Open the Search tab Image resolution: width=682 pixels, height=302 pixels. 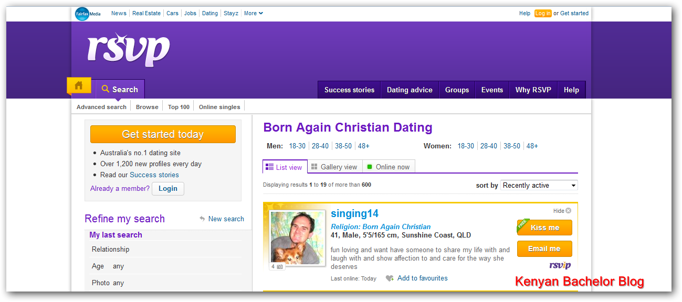(x=120, y=89)
